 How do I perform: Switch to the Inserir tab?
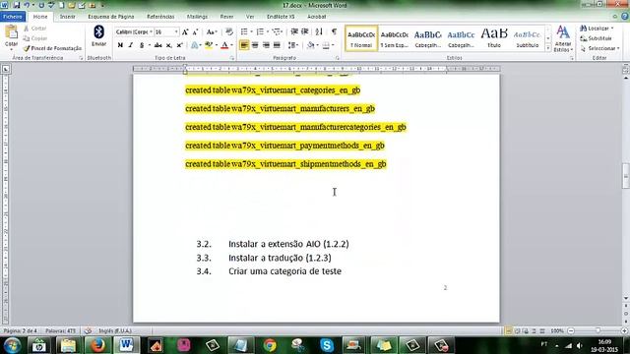[x=68, y=17]
